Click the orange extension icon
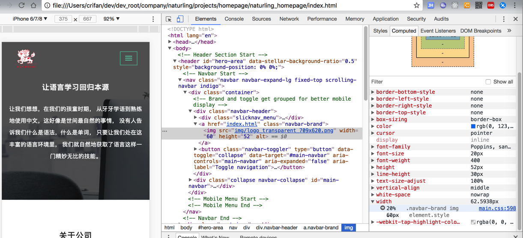This screenshot has width=523, height=238. (x=467, y=6)
